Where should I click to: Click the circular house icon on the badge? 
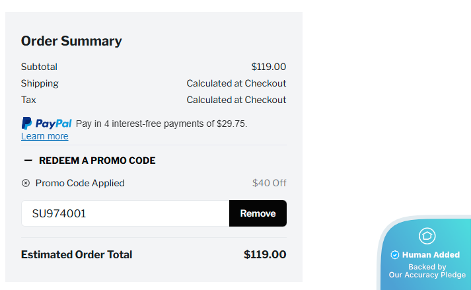(427, 235)
